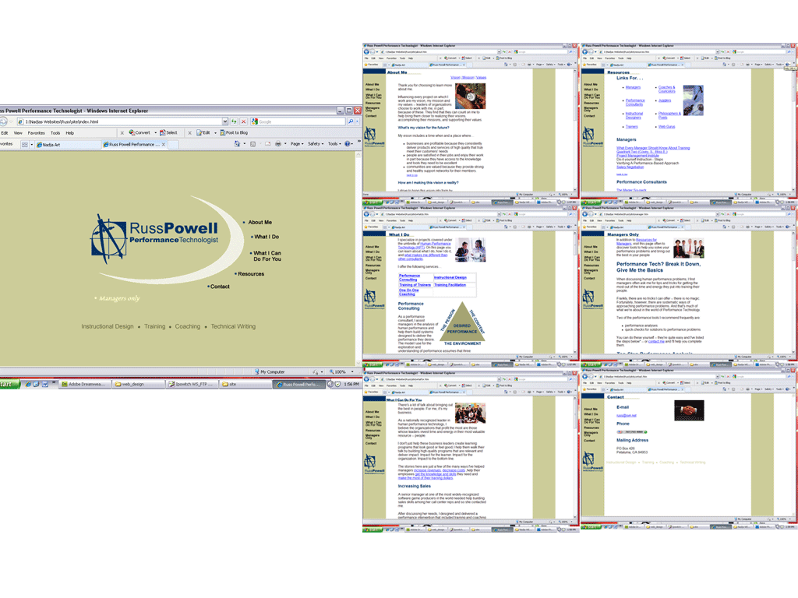Click the Russ Powell compass logo graphic

tap(108, 239)
